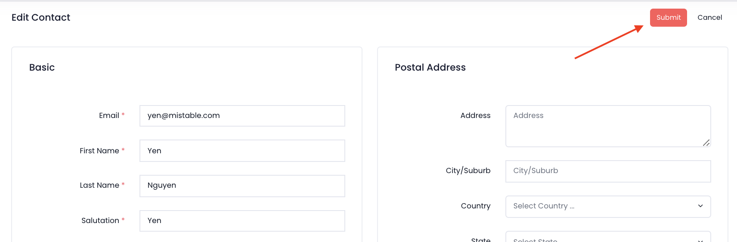Open the Select Country dropdown

607,206
